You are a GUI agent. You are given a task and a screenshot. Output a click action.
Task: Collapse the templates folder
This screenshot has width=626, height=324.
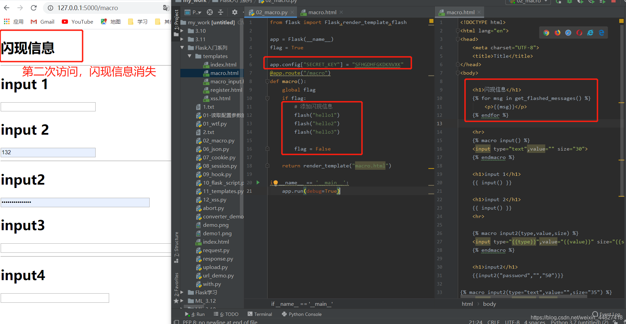190,56
